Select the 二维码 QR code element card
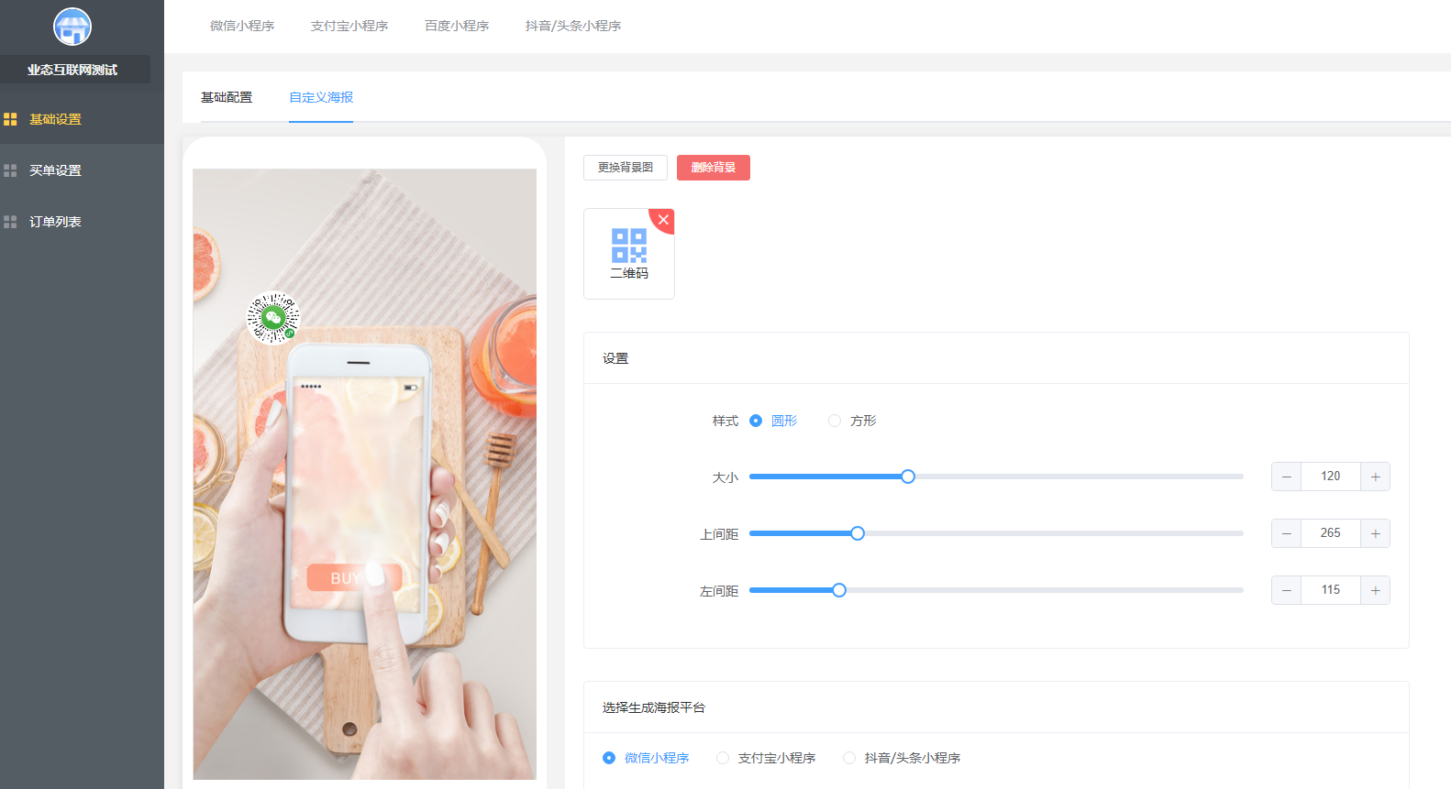 coord(629,254)
